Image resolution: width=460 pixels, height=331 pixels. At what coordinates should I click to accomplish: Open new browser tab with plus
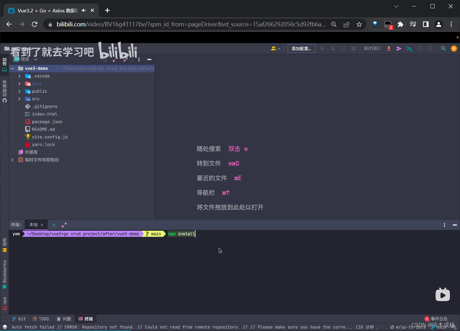tap(107, 10)
